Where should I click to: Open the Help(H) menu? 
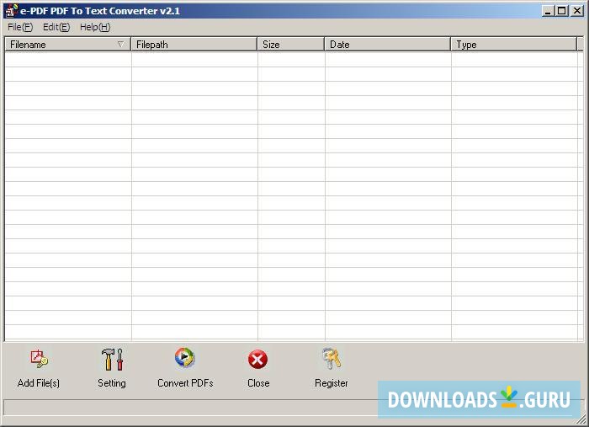coord(95,27)
